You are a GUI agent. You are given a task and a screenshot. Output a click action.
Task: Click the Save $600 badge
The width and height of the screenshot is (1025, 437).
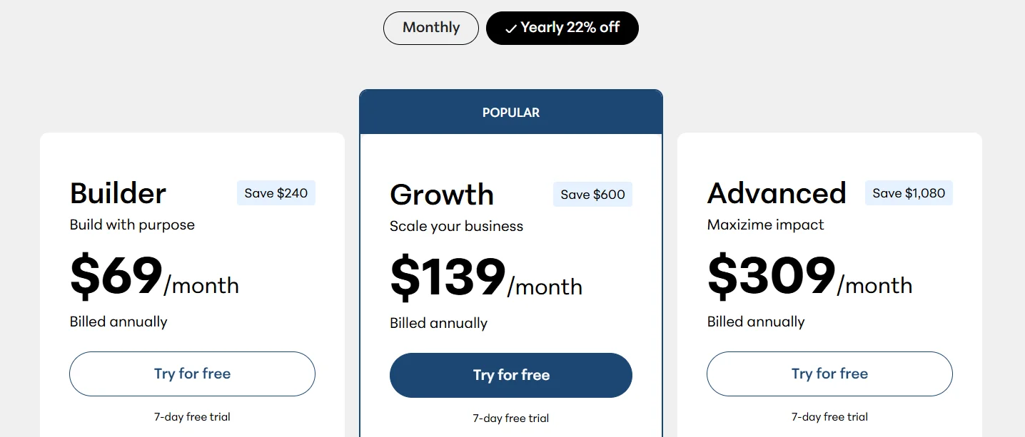click(592, 195)
